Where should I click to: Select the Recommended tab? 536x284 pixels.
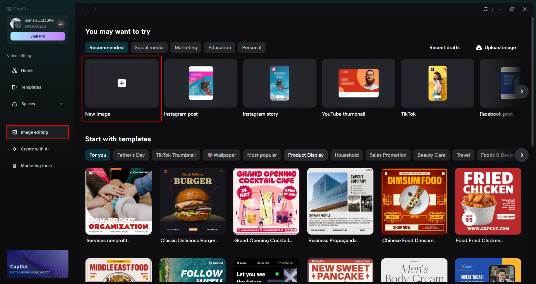pos(106,47)
